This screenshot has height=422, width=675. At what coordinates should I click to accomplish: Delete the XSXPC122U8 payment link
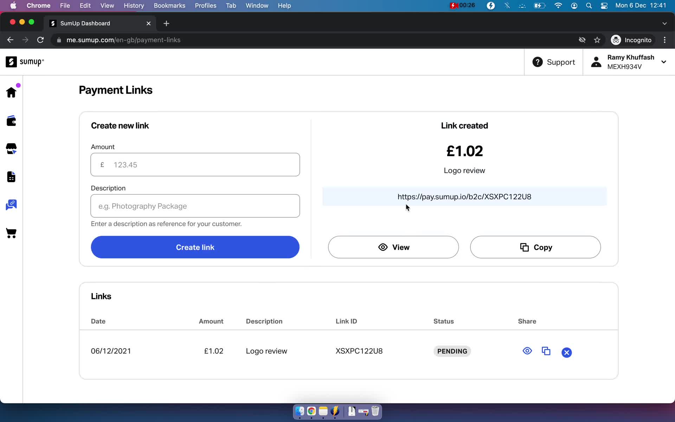tap(566, 352)
